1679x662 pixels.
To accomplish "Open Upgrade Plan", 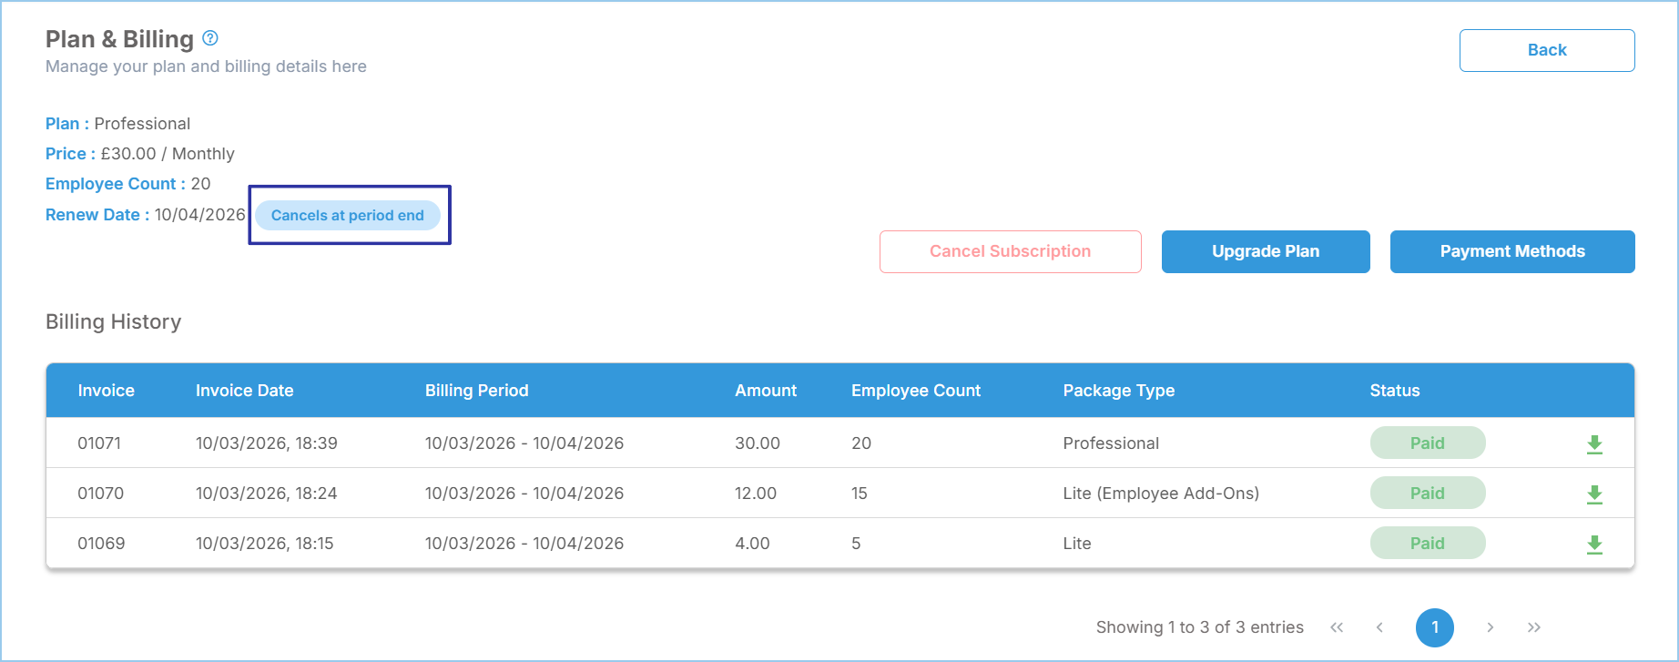I will coord(1265,251).
